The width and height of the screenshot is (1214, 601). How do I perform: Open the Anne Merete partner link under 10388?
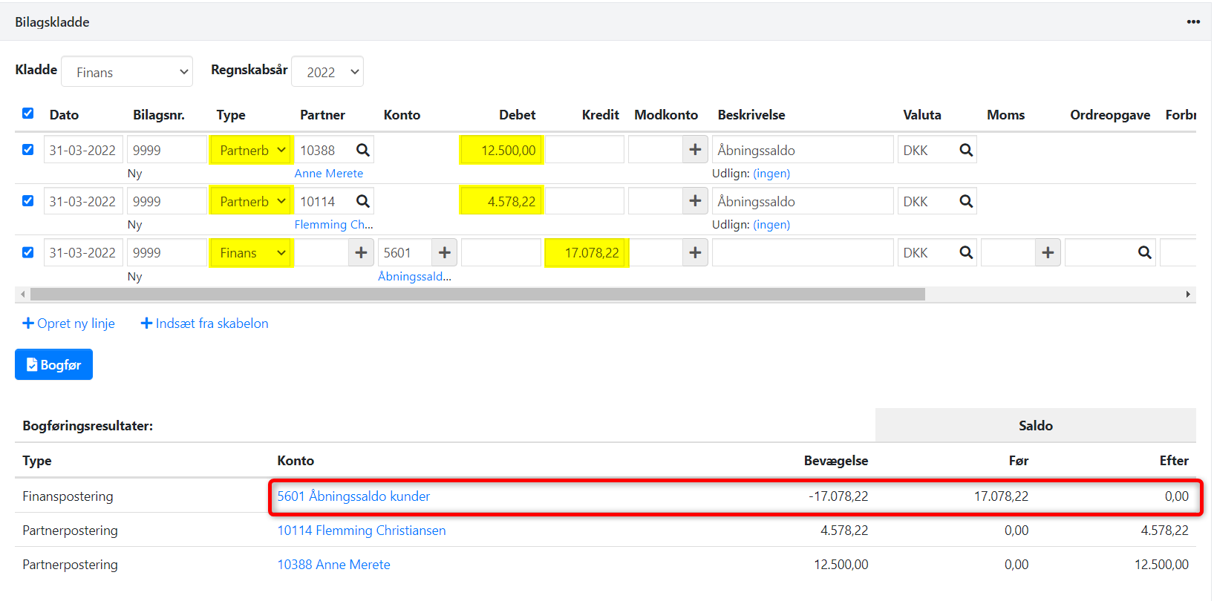(x=329, y=174)
